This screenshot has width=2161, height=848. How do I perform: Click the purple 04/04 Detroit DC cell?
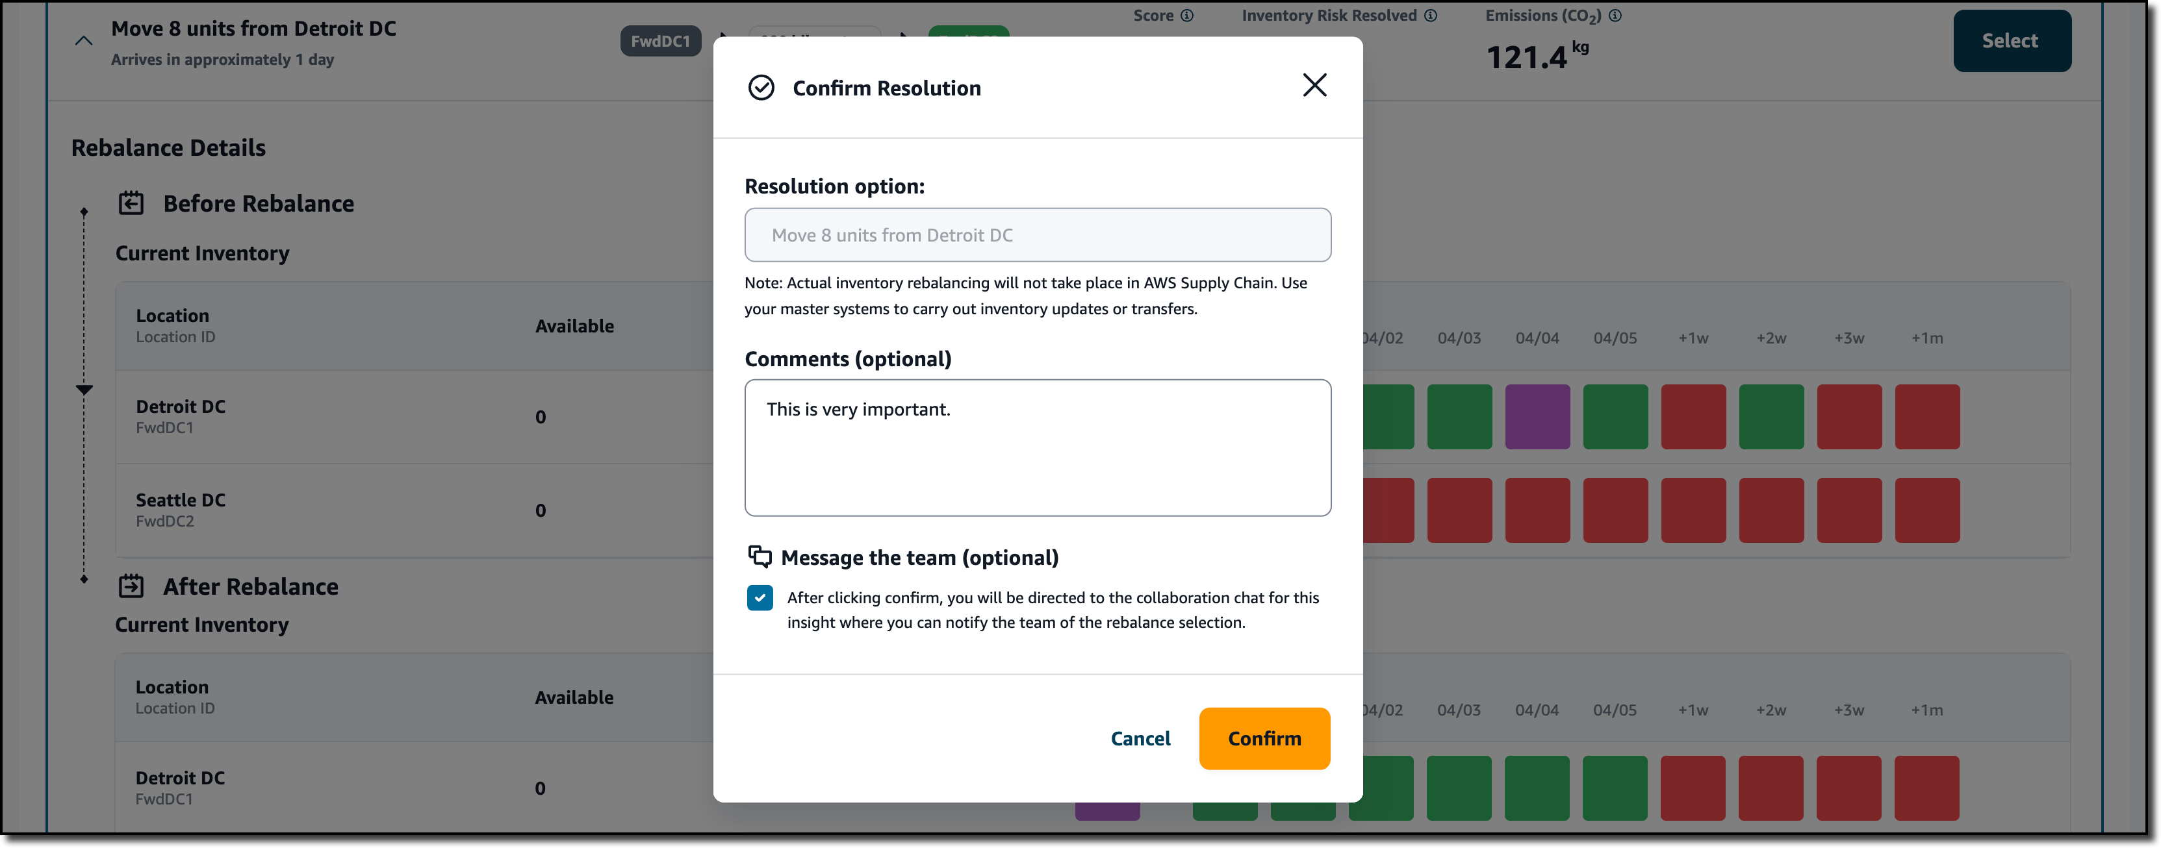(1537, 416)
